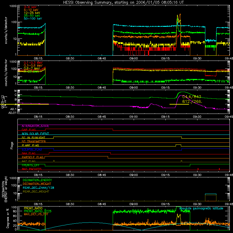Click the 09:00 tick under the GOES panel
The image size is (233, 233).
tap(133, 117)
